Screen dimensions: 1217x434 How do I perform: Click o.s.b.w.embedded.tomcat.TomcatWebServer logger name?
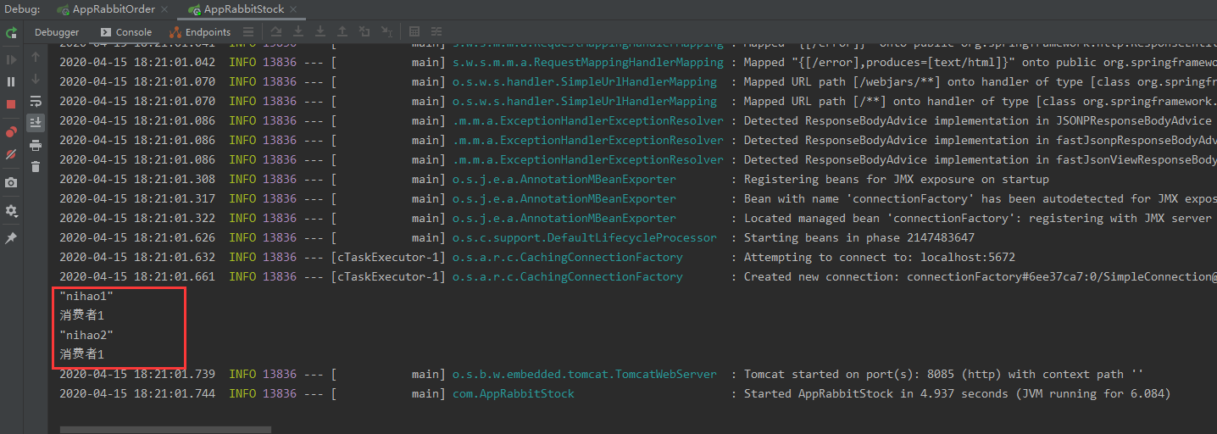tap(584, 374)
